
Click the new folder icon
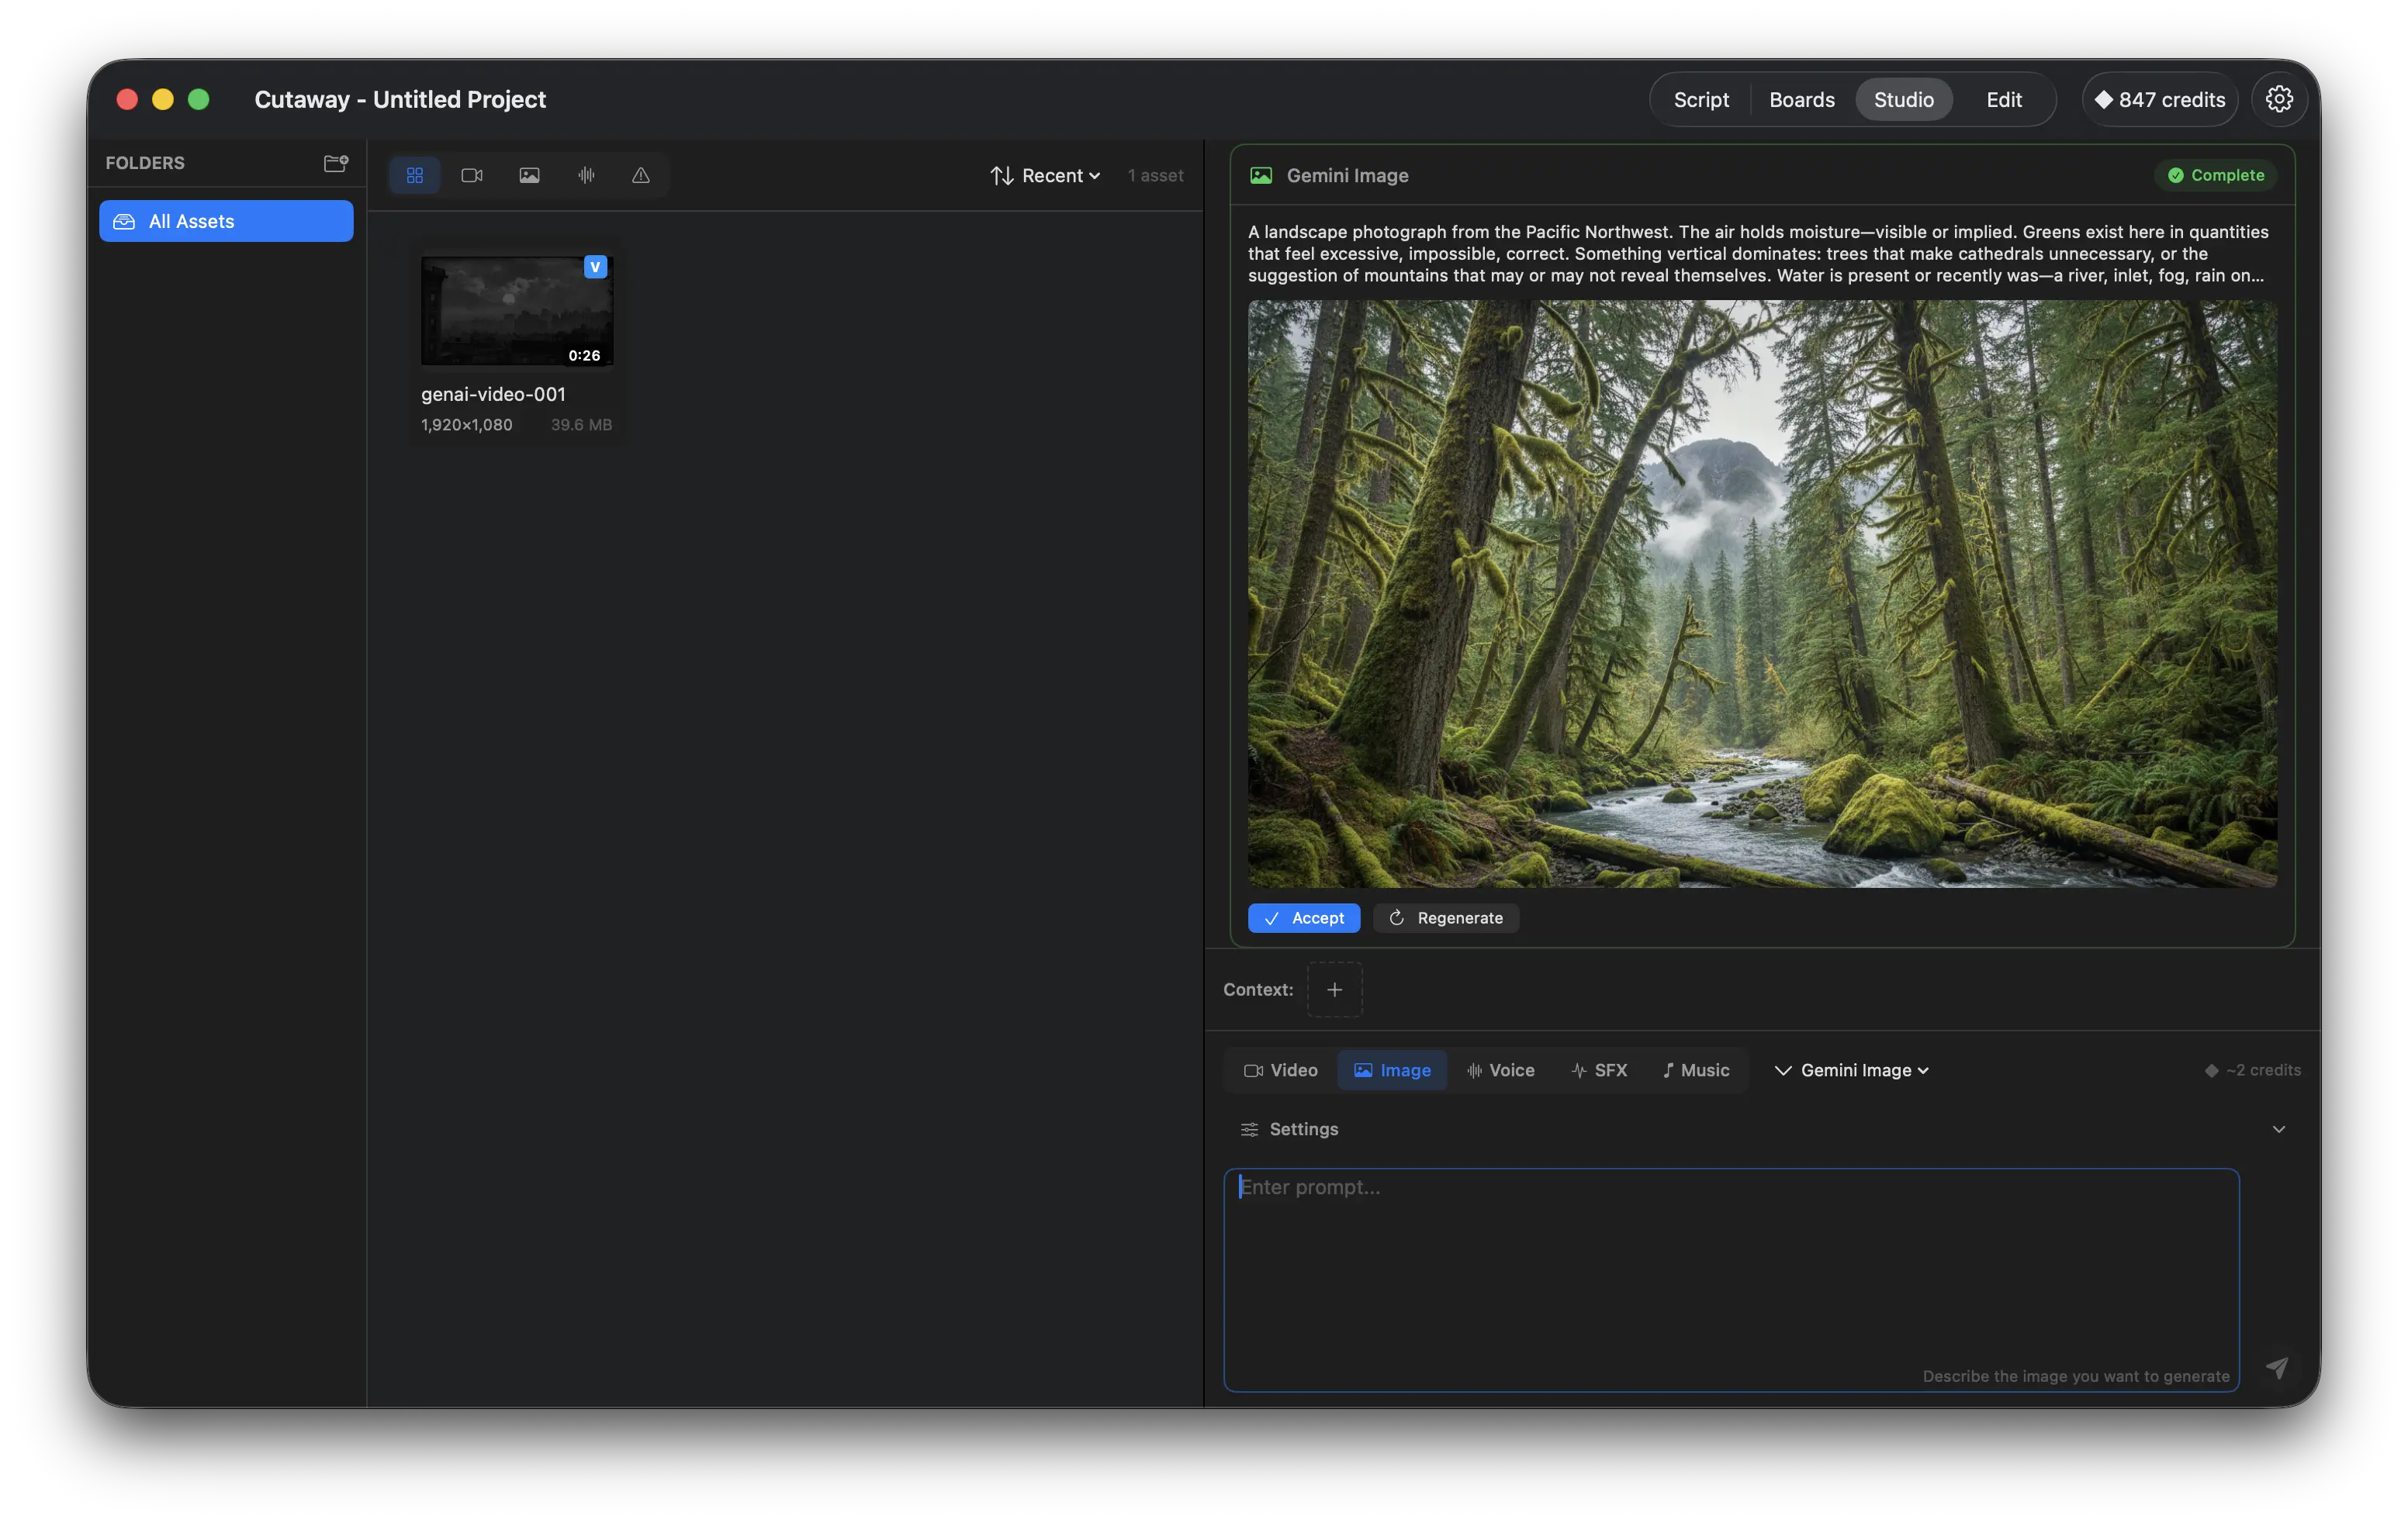click(x=335, y=163)
